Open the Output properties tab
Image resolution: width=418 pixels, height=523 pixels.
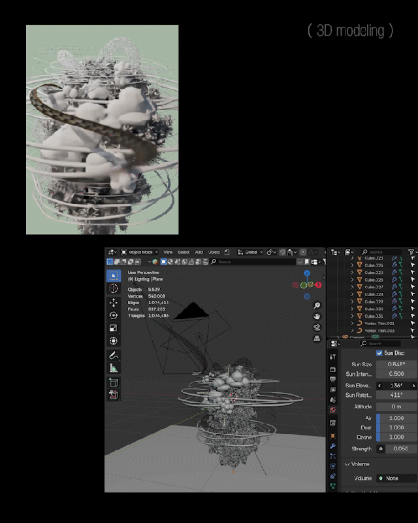332,379
